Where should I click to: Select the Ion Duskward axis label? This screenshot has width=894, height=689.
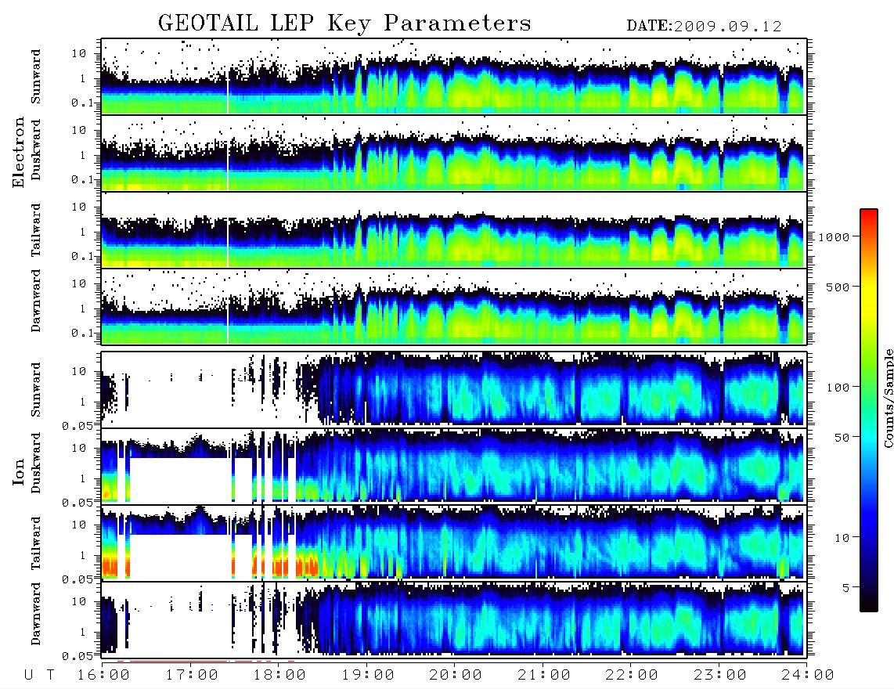click(36, 463)
